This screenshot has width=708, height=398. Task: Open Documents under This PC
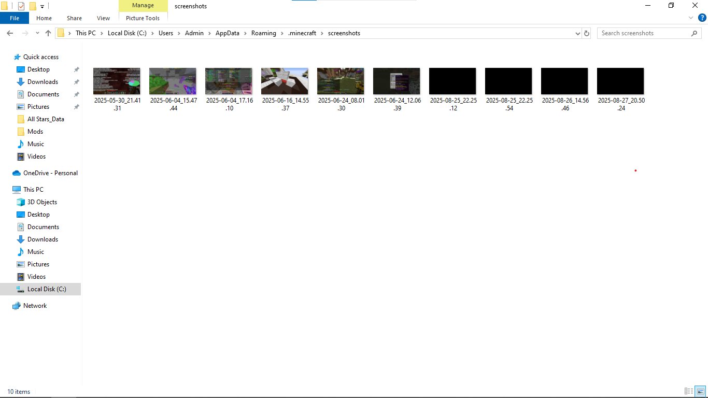click(43, 227)
